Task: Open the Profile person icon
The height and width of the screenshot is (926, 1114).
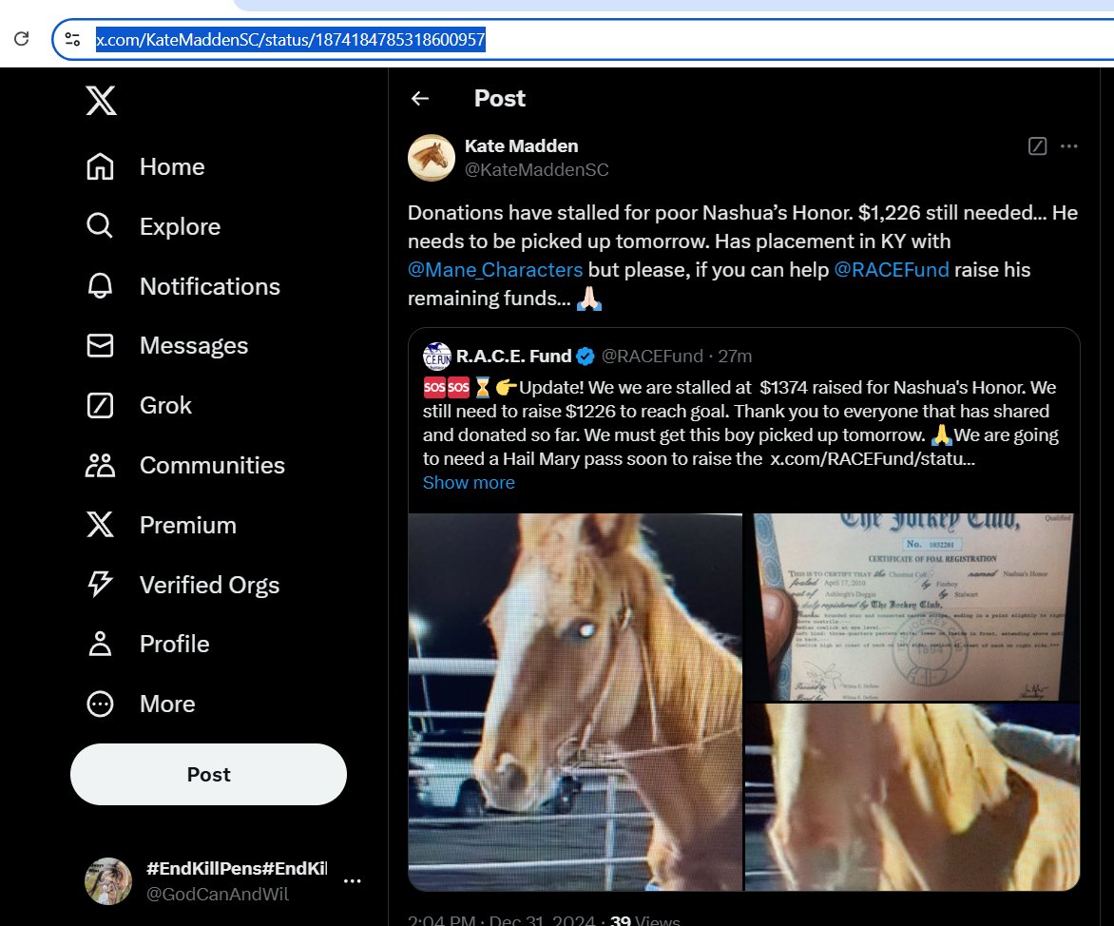Action: (100, 644)
